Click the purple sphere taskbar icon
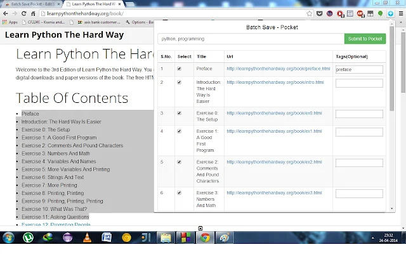 (68, 237)
